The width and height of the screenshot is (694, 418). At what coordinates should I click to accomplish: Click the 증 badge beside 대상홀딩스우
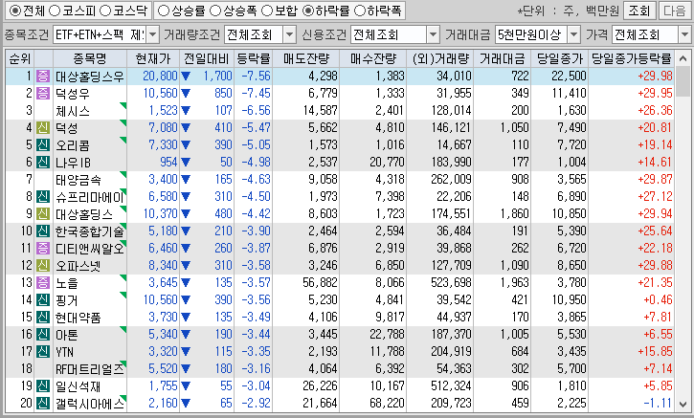(43, 77)
